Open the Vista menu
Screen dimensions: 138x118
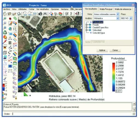point(14,9)
